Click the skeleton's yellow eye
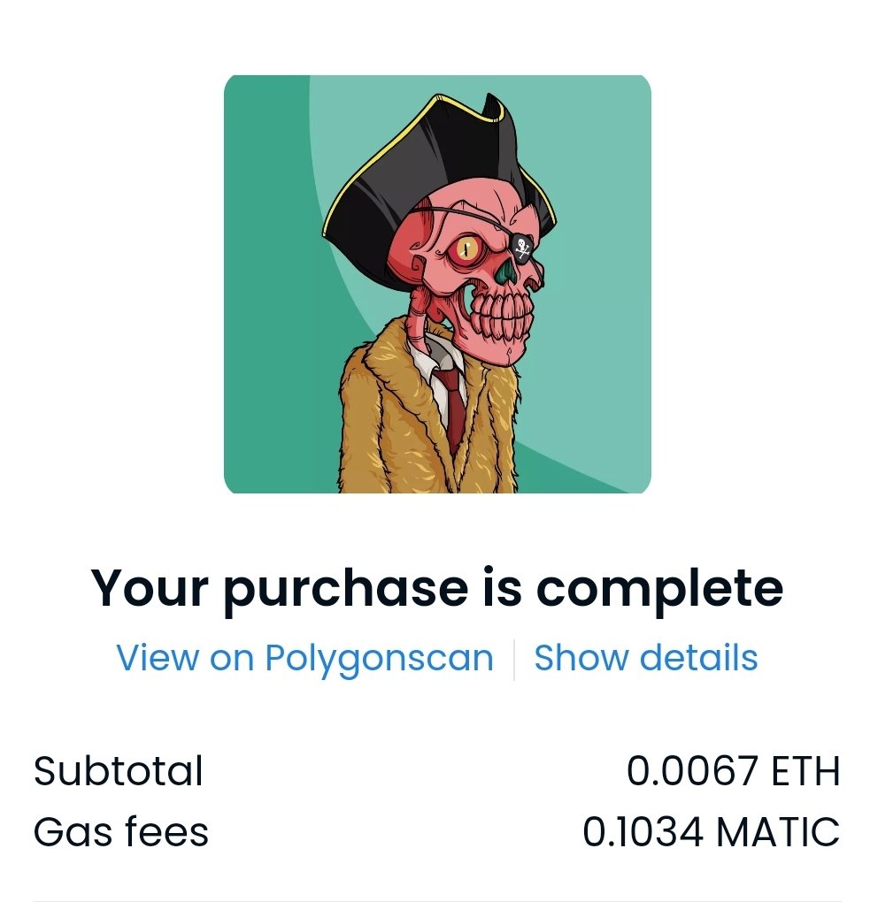 (466, 249)
